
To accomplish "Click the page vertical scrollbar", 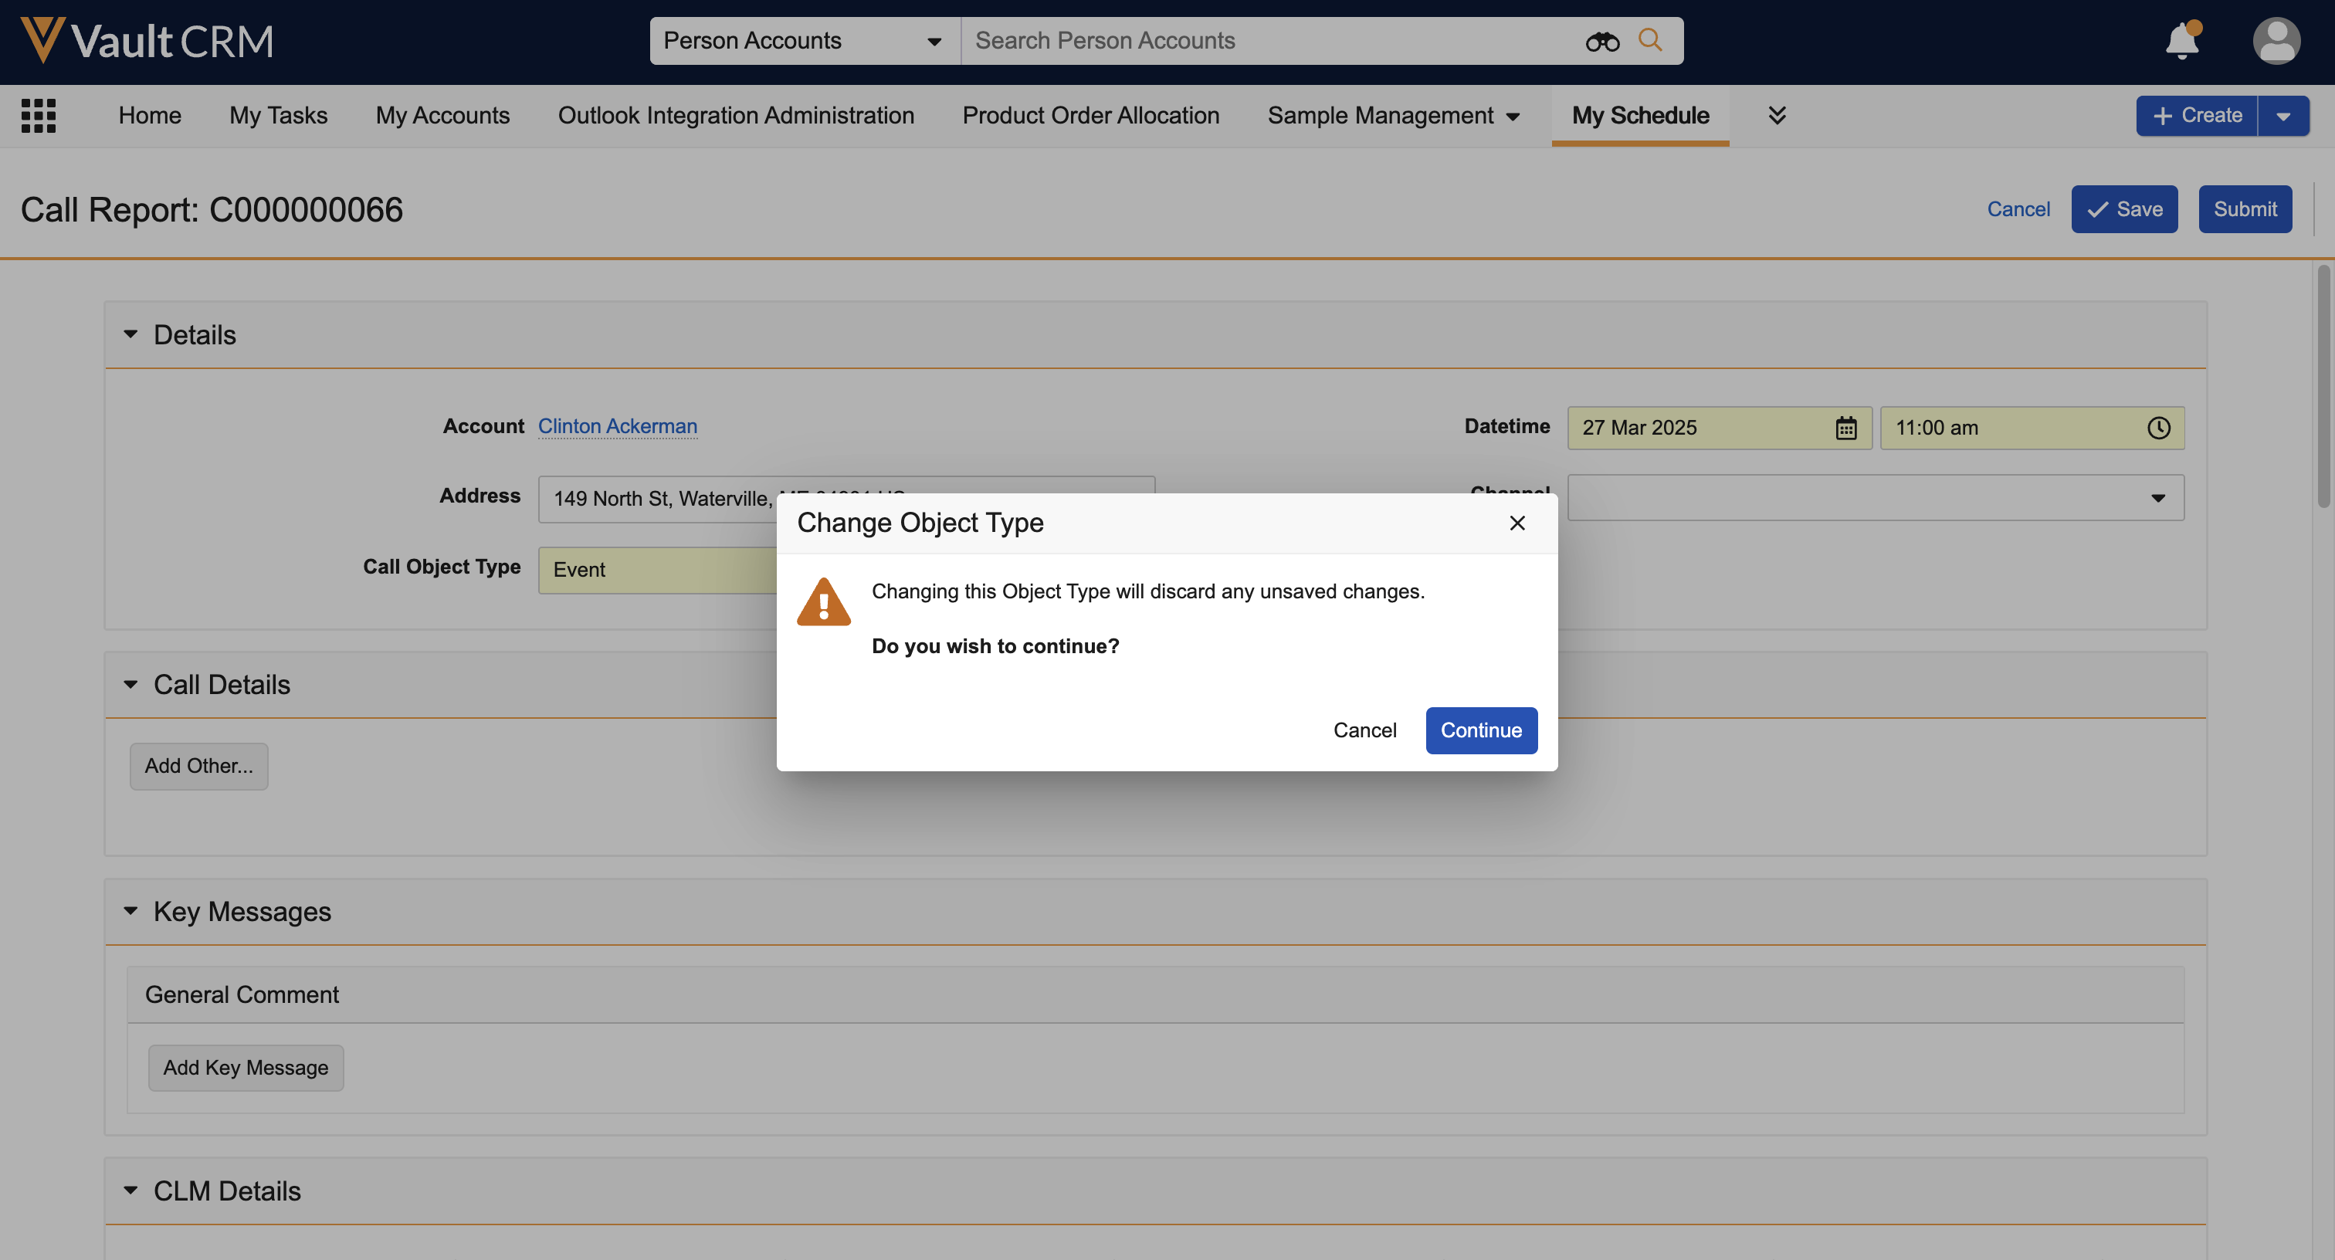I will [x=2323, y=385].
